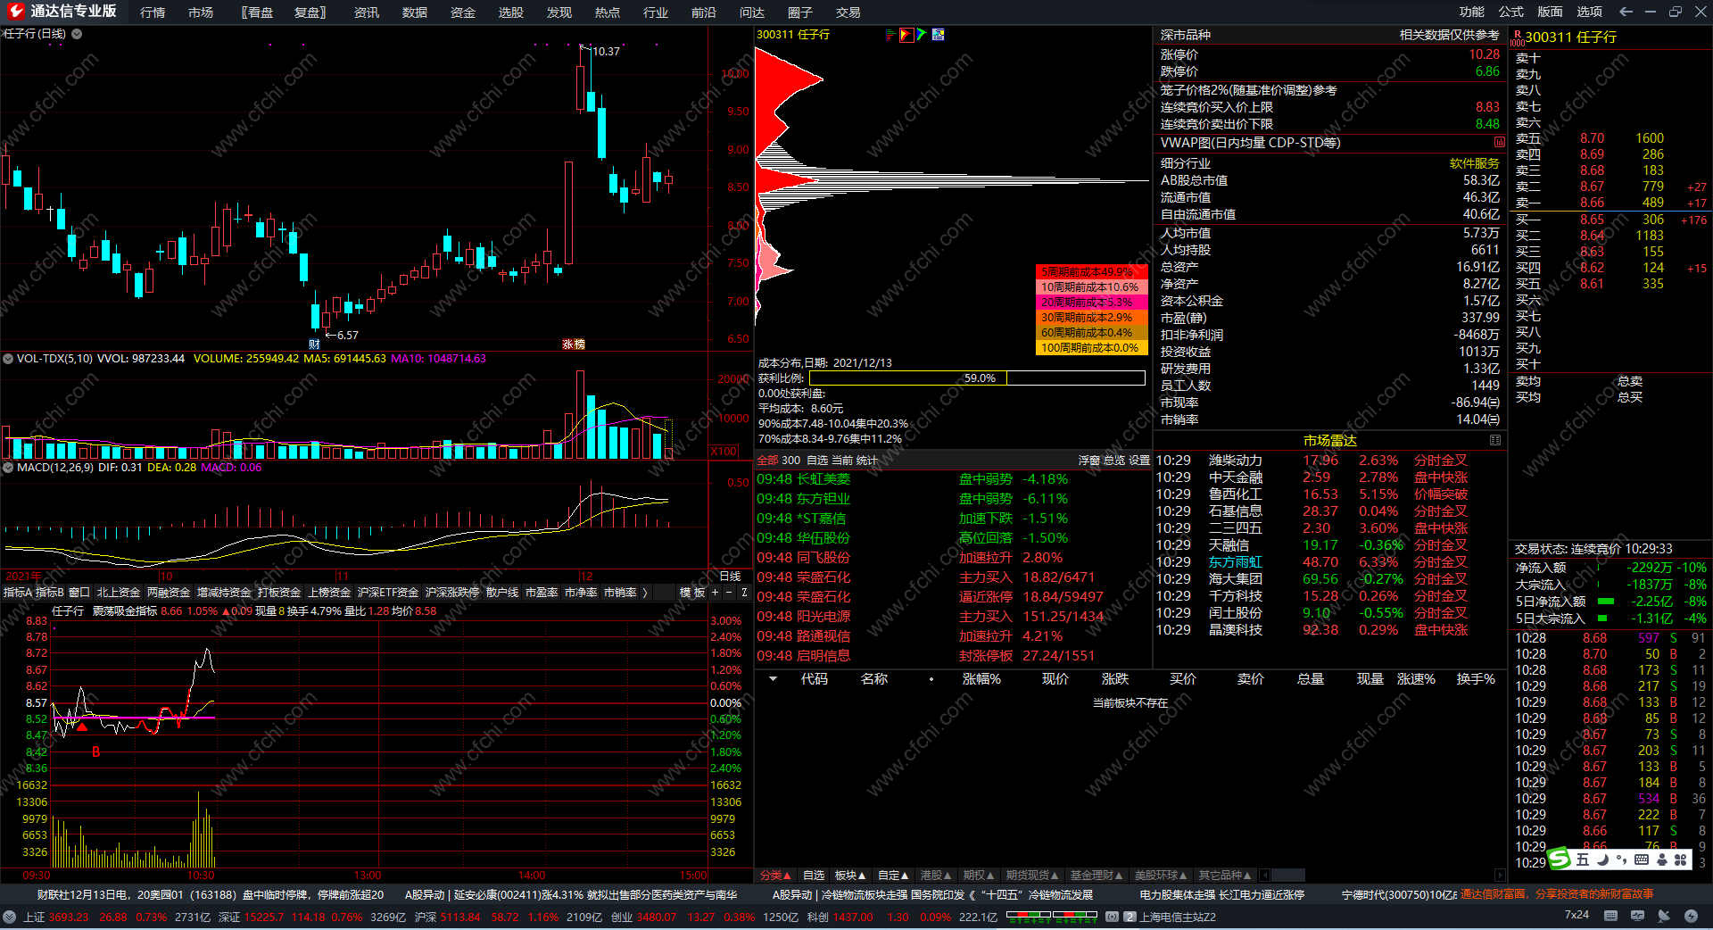Toggle the 指标B indicator group
This screenshot has width=1713, height=930.
coord(50,593)
